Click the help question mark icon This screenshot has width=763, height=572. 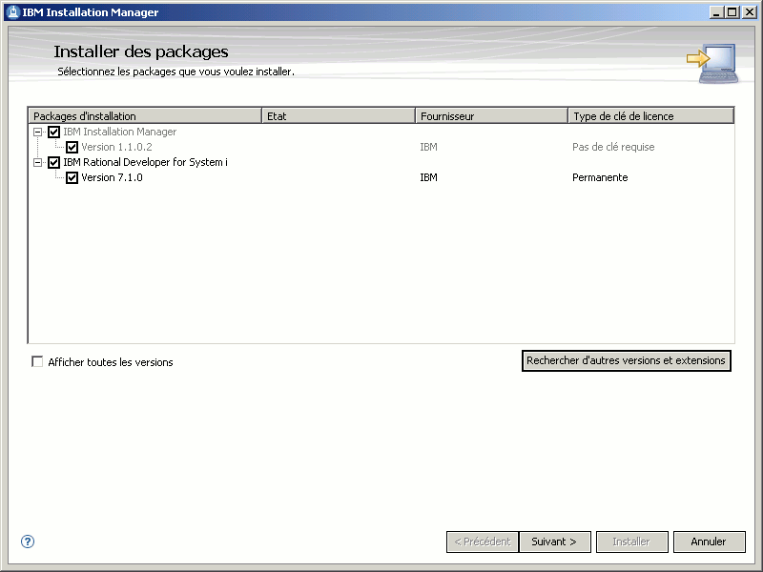coord(28,541)
